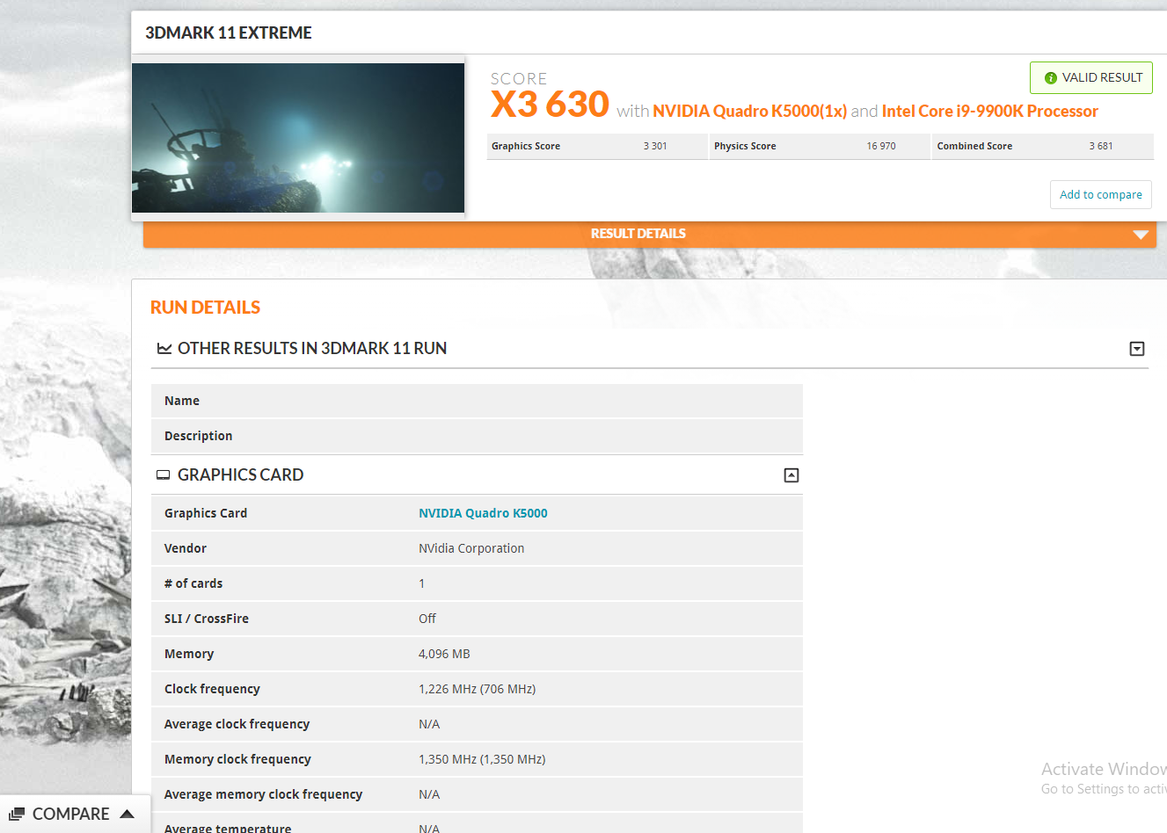Screen dimensions: 1167x833
Task: Click the Graphics Score value 3 301
Action: [x=655, y=147]
